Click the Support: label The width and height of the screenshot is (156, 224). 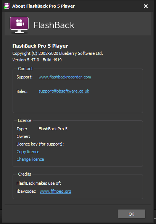pyautogui.click(x=24, y=77)
